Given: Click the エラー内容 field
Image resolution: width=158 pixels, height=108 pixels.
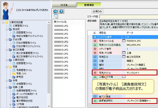Looking at the screenshot, I should click(129, 17).
